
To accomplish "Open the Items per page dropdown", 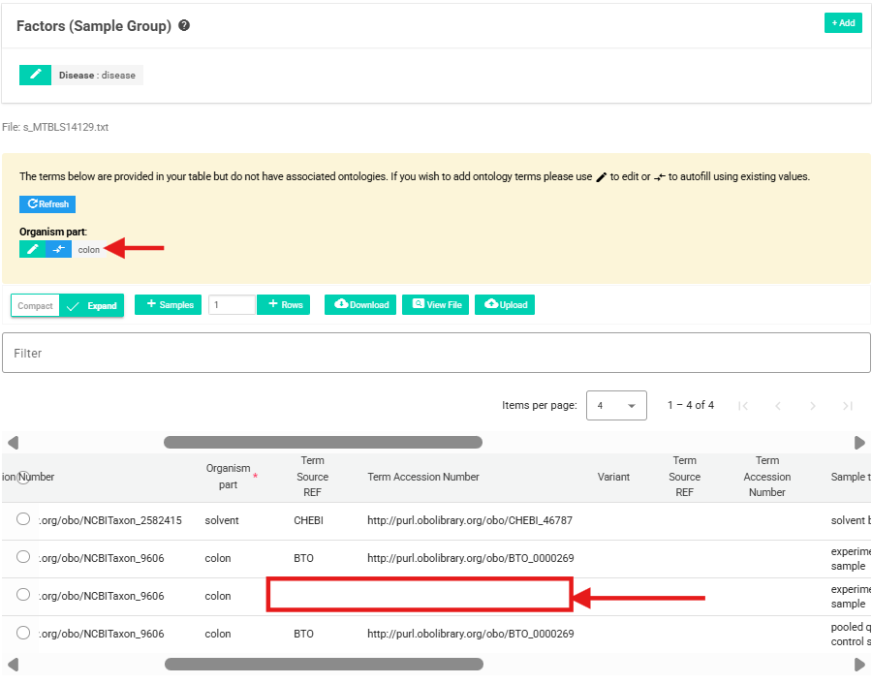I will [x=616, y=405].
